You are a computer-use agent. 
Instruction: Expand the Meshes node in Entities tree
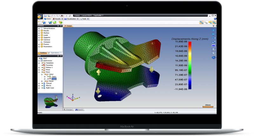(x=39, y=33)
